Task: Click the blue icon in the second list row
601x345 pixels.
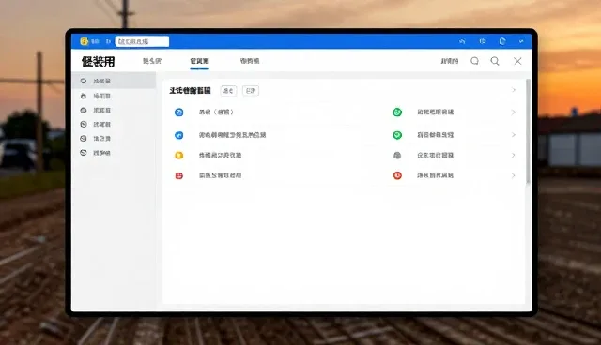Action: [x=179, y=135]
